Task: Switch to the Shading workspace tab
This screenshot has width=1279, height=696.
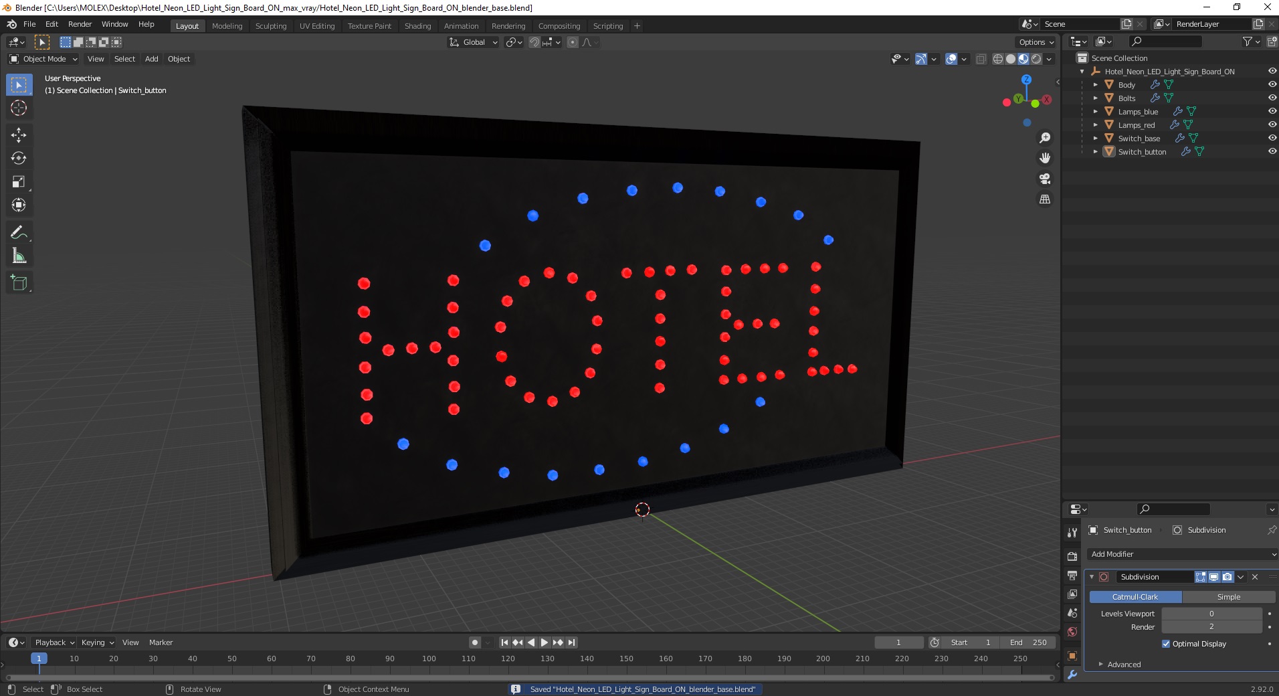Action: 417,26
